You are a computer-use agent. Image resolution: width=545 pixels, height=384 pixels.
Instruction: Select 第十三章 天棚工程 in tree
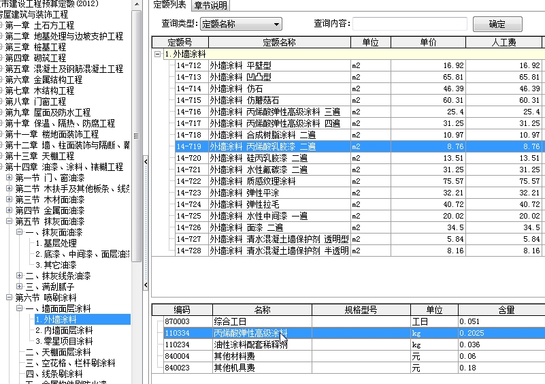coord(39,156)
